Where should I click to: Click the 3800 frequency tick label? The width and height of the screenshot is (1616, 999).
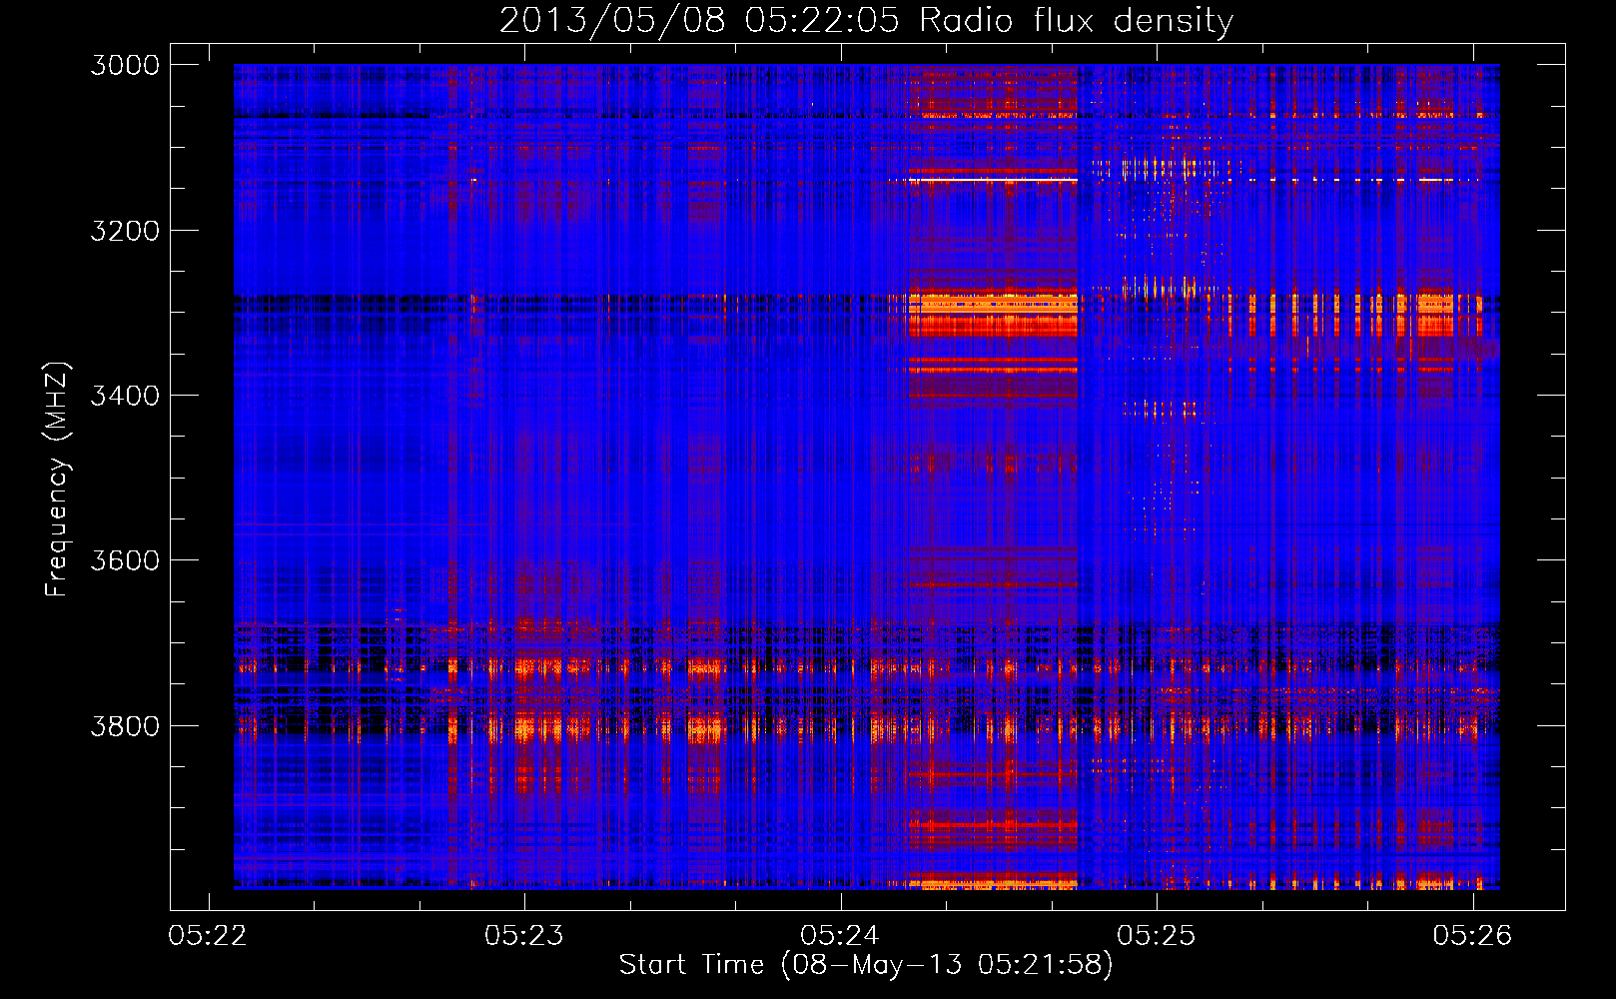coord(125,726)
